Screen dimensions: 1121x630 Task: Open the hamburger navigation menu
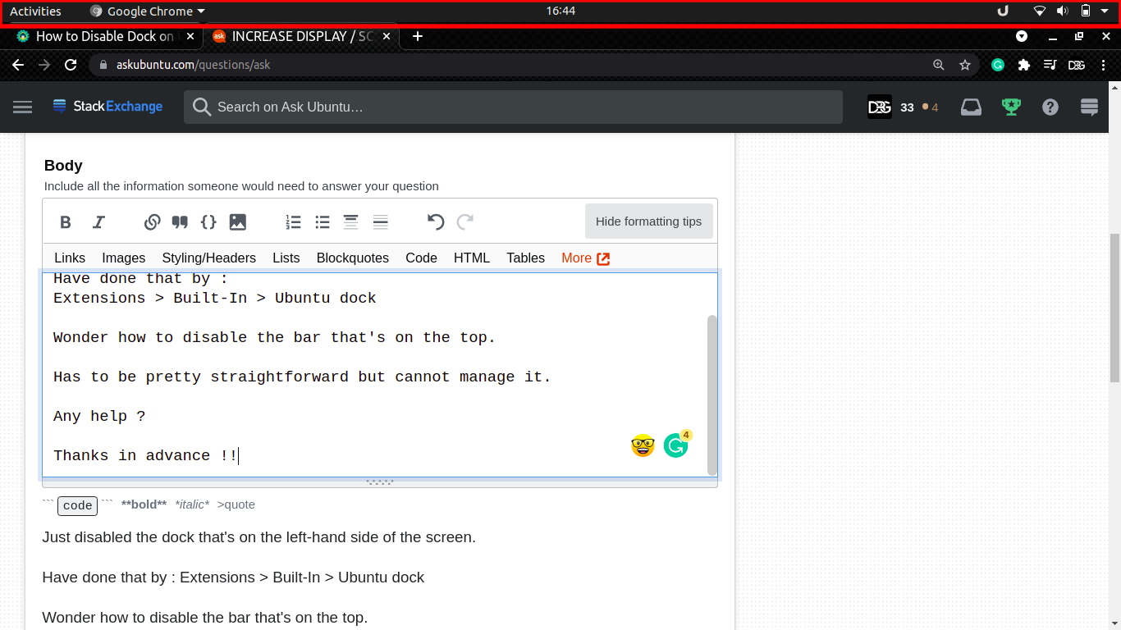22,107
